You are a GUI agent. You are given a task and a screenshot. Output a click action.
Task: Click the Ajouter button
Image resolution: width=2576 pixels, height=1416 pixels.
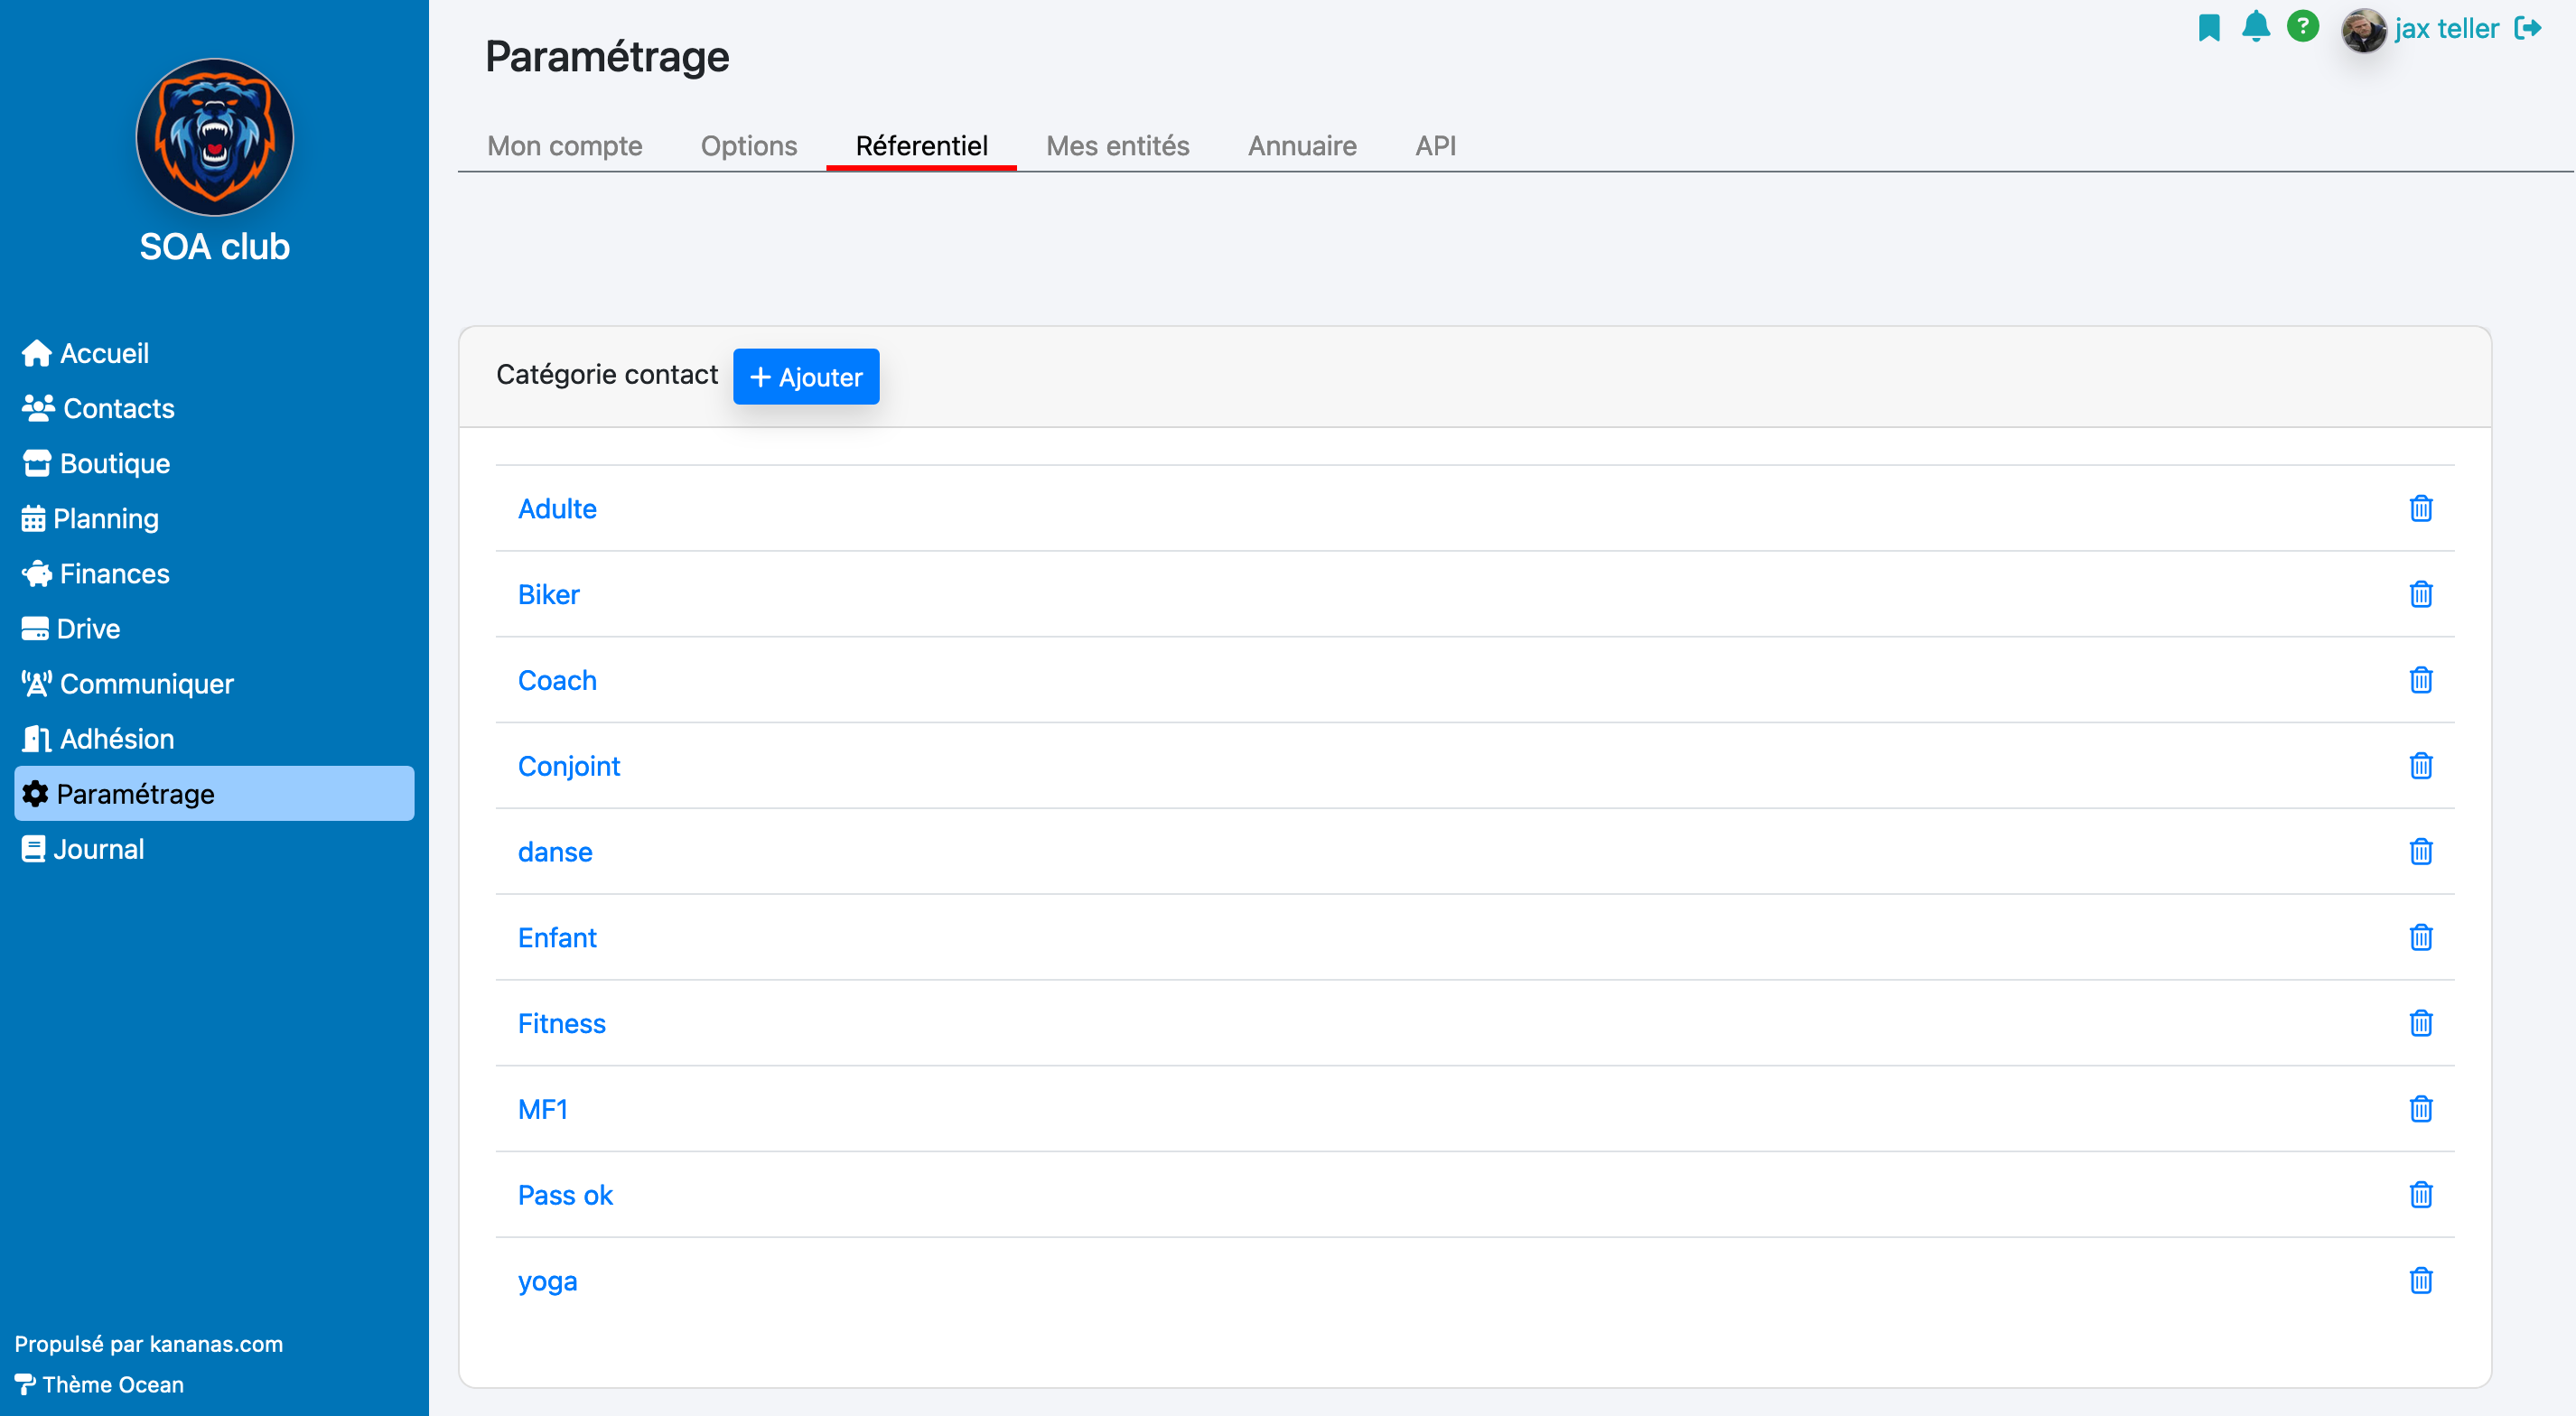[x=805, y=377]
